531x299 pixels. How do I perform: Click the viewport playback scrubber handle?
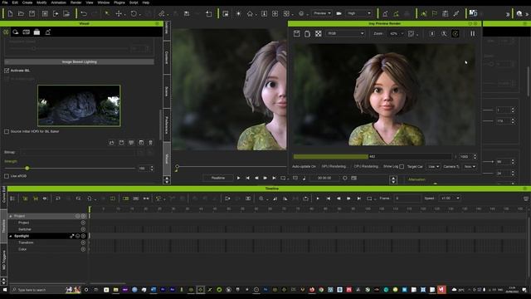(x=177, y=167)
